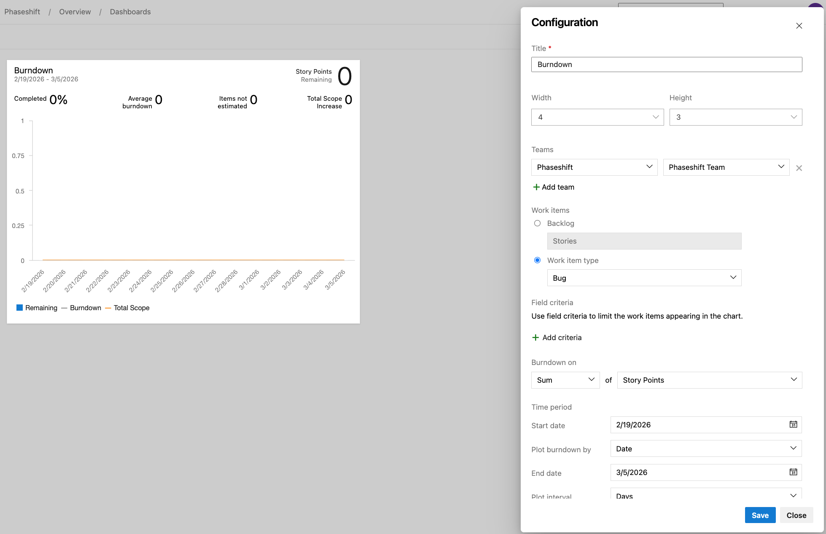The image size is (826, 534).
Task: Open Dashboards breadcrumb item
Action: pyautogui.click(x=130, y=12)
